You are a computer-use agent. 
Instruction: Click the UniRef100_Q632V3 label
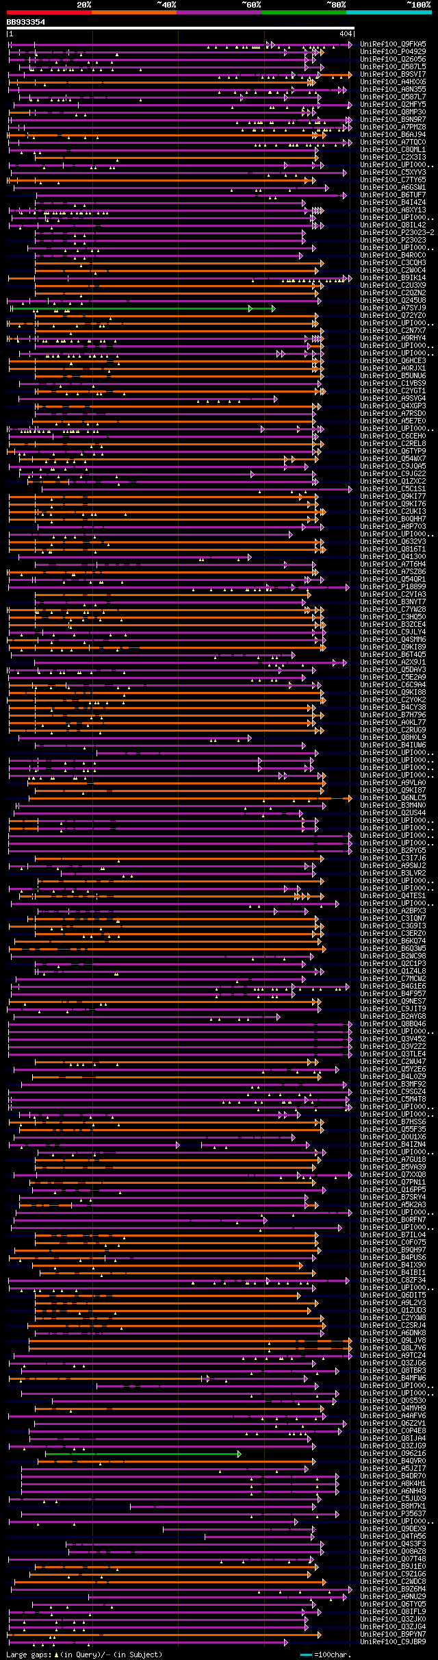pos(393,541)
